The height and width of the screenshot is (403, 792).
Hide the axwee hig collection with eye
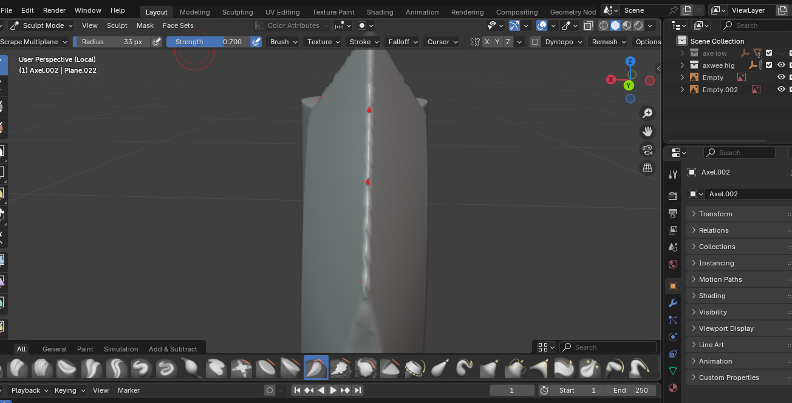coord(782,65)
